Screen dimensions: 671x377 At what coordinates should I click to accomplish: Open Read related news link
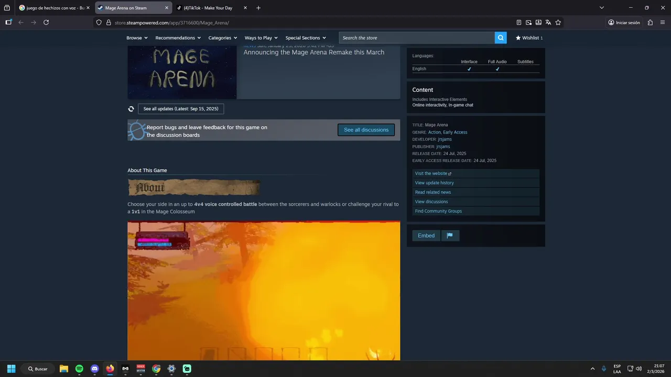[x=476, y=192]
